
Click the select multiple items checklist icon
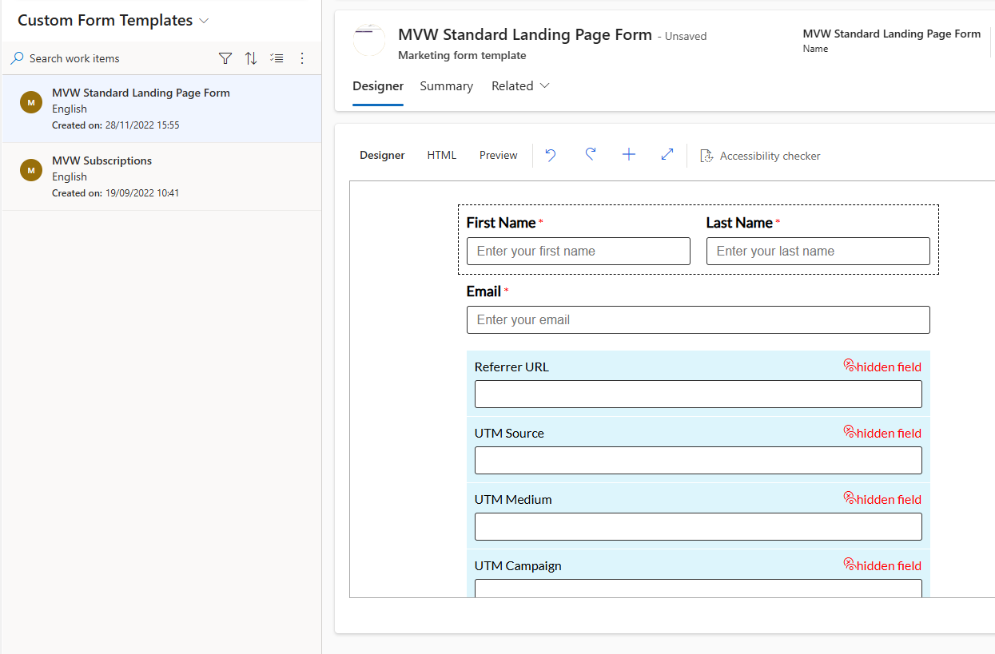[277, 58]
